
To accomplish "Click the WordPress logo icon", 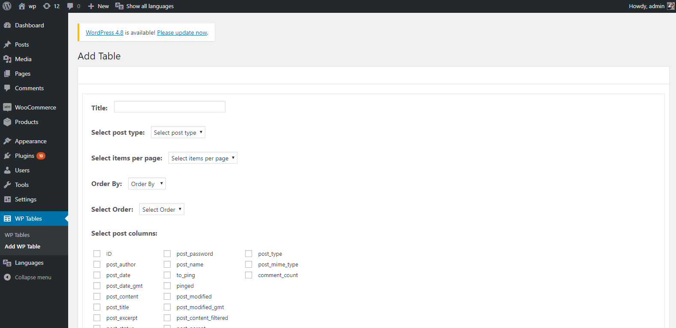I will [x=7, y=6].
